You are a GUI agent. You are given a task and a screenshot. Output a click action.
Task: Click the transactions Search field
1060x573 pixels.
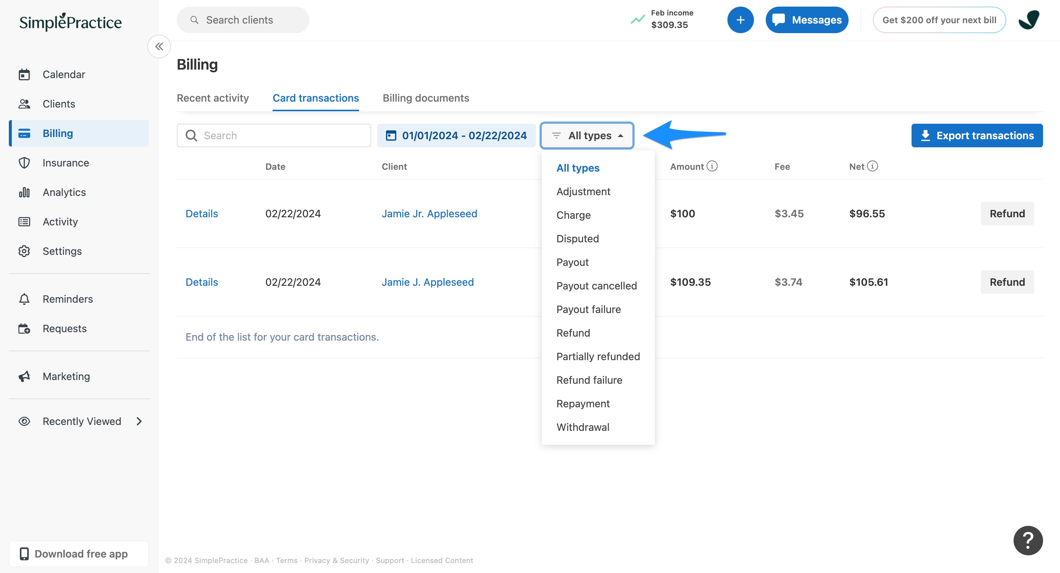coord(274,135)
